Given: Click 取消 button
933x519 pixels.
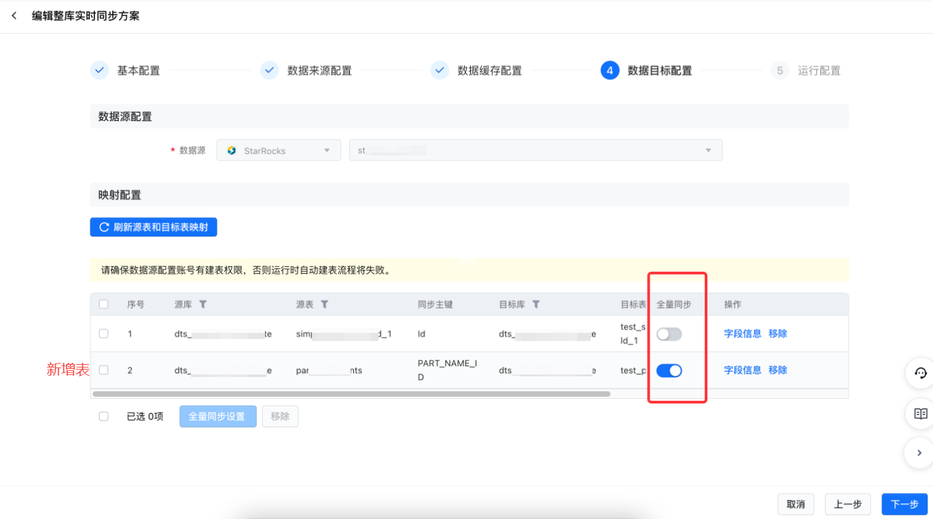Looking at the screenshot, I should coord(796,504).
